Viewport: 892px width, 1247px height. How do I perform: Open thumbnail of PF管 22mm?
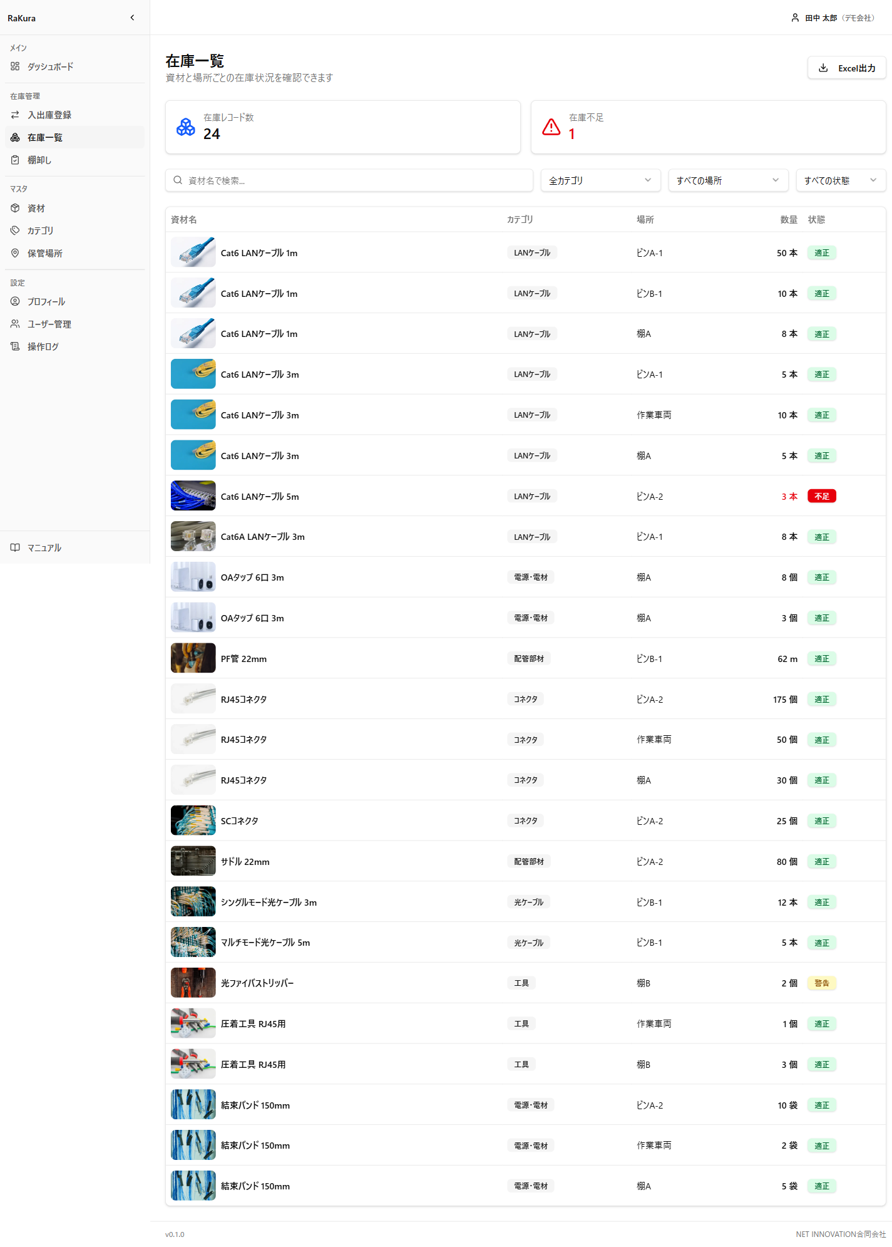point(193,658)
